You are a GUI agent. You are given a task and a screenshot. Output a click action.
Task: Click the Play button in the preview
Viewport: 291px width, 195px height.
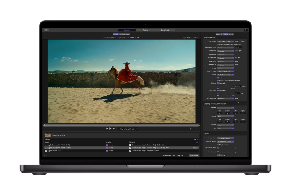point(111,129)
